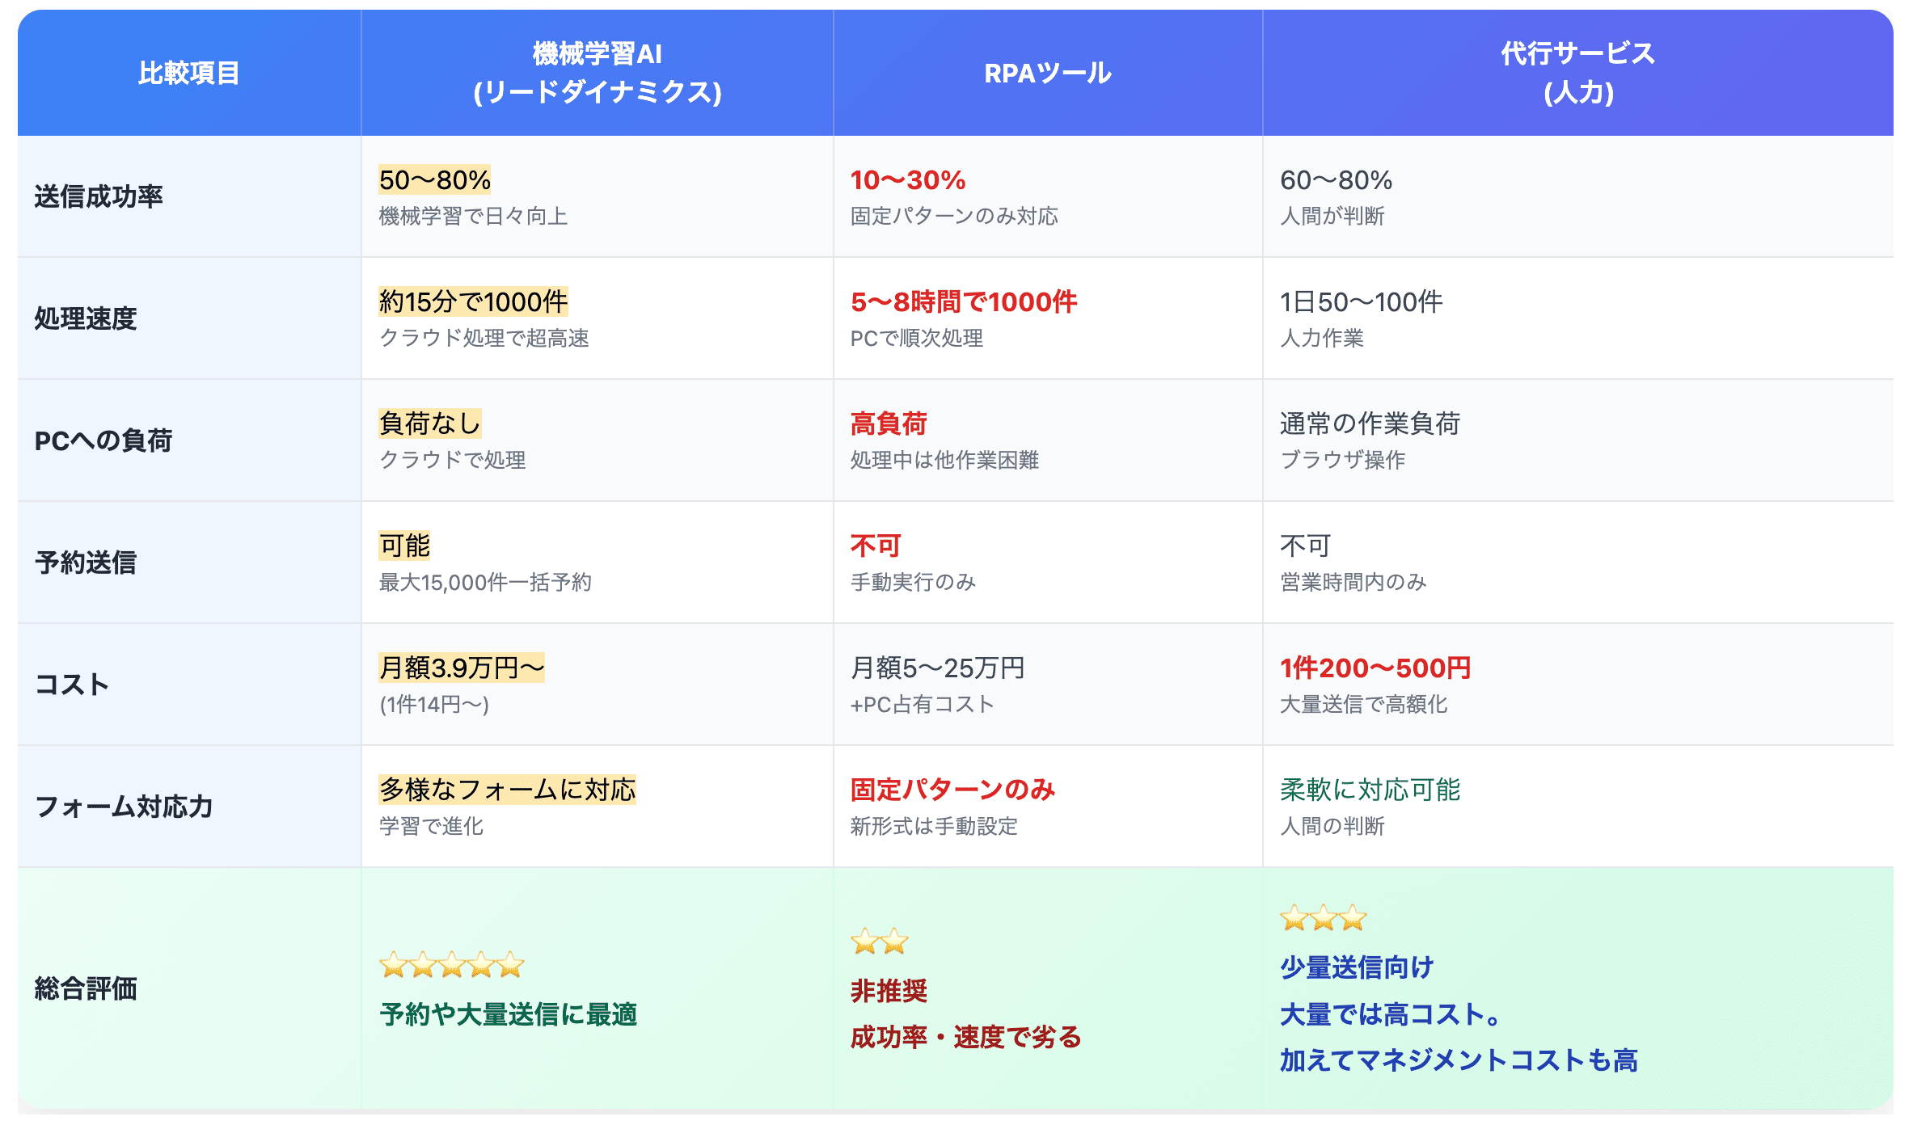Select the RPAツール column header
1913x1125 pixels.
[1046, 73]
